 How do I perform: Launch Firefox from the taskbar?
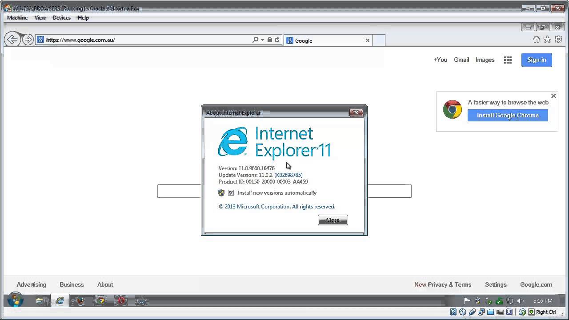80,301
